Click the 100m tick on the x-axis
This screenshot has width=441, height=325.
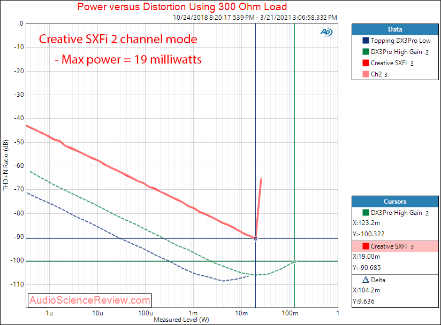[x=290, y=313]
